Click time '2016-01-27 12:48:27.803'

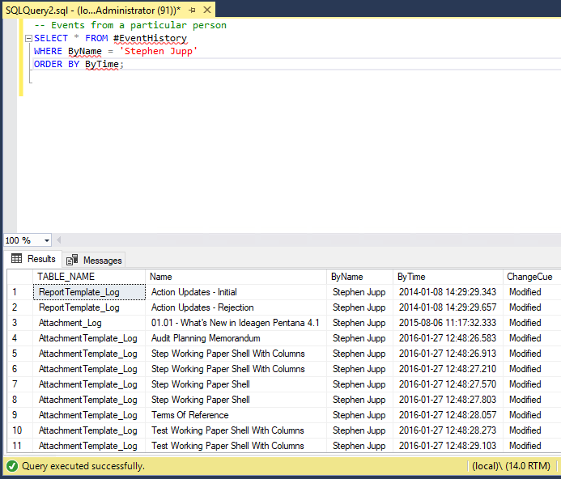pyautogui.click(x=448, y=400)
